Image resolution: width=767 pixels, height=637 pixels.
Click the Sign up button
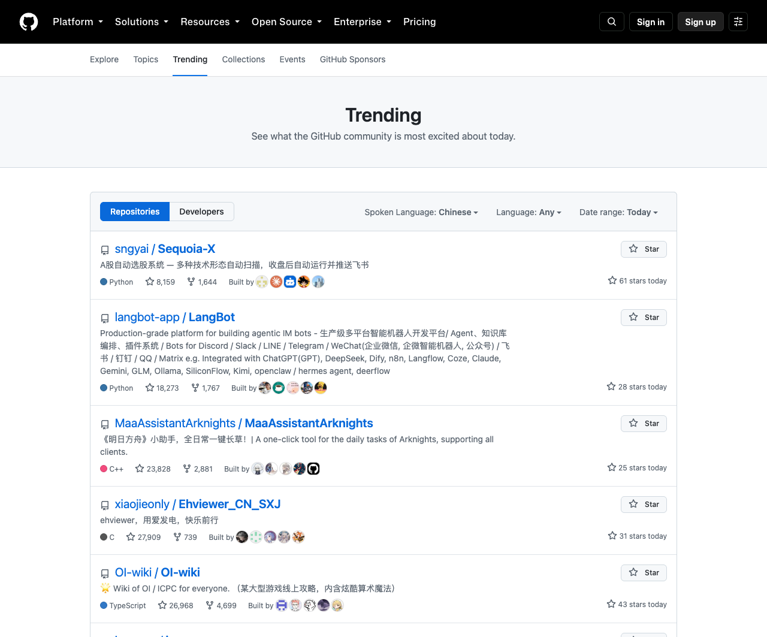click(700, 22)
